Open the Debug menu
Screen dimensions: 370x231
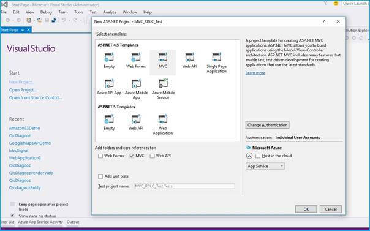[46, 12]
